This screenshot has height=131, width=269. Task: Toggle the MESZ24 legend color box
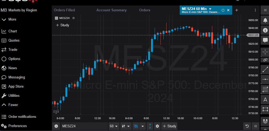point(56,18)
